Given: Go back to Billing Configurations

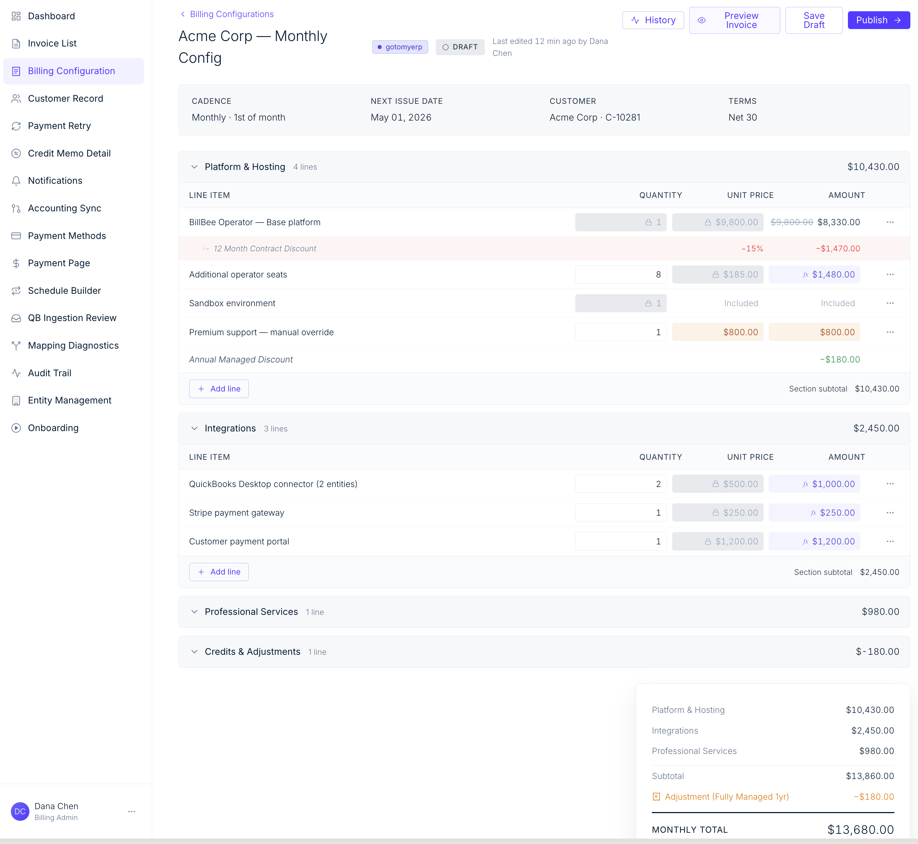Looking at the screenshot, I should click(x=227, y=14).
